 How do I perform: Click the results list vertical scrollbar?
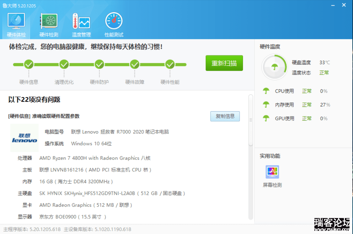pos(251,120)
